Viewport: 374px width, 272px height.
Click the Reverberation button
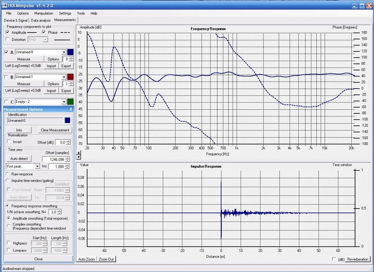point(358,259)
